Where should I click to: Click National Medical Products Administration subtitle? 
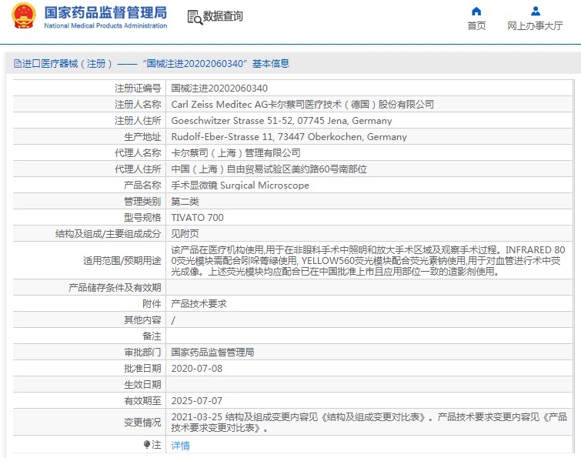(x=105, y=25)
